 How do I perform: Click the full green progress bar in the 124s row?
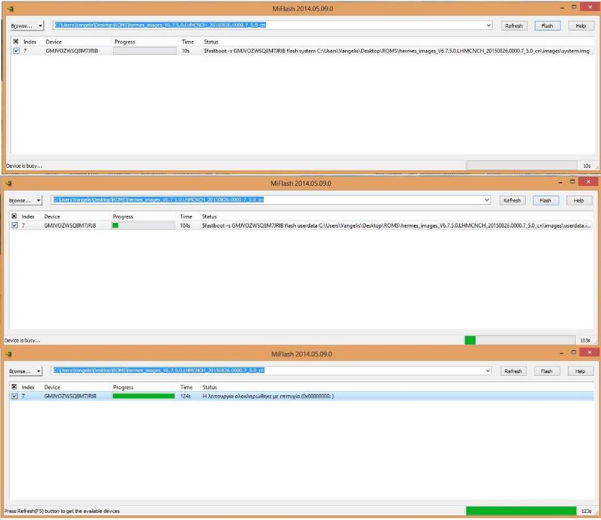pos(144,396)
